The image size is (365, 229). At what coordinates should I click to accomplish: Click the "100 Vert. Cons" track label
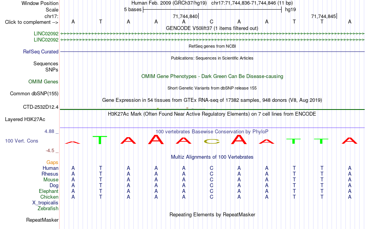tap(22, 141)
